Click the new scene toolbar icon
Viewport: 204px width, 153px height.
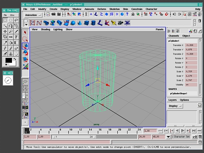[48, 14]
